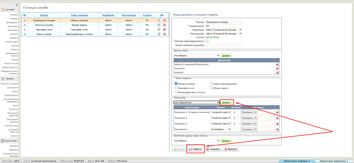Image resolution: width=354 pixels, height=163 pixels.
Task: Remove dispatcher testtest with the red X
Action: (277, 73)
